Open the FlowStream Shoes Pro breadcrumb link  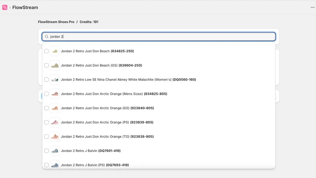[56, 22]
